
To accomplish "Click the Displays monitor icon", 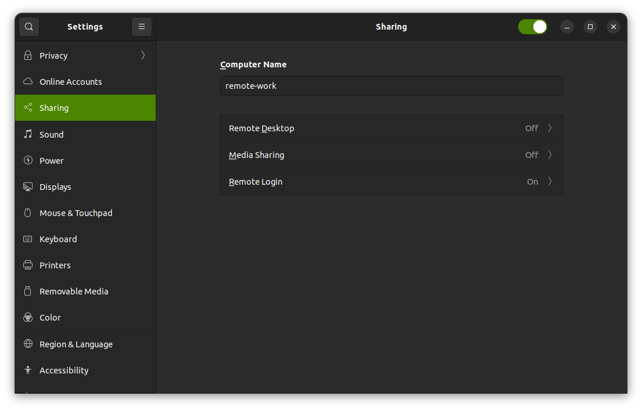I will (x=27, y=187).
